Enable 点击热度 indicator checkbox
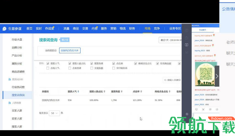Viewport: 235px width, 136px height. [70, 68]
